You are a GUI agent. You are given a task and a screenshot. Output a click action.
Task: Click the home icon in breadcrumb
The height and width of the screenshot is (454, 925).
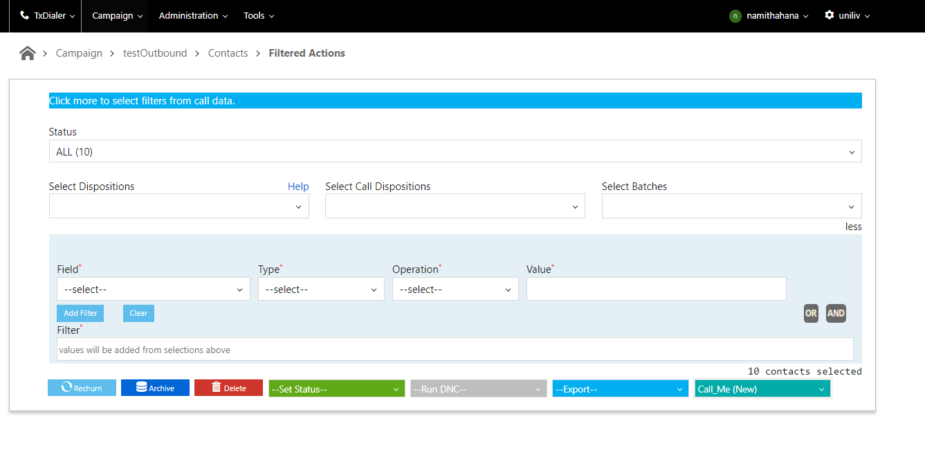[x=28, y=53]
